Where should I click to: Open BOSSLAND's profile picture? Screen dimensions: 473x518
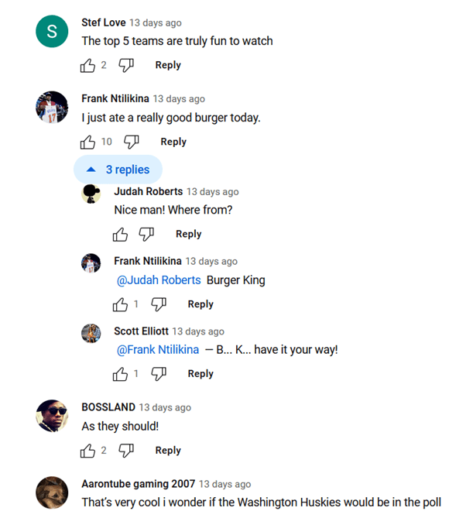(53, 417)
